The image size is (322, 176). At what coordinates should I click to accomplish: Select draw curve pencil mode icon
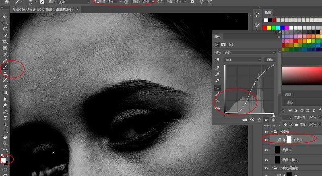click(x=217, y=94)
